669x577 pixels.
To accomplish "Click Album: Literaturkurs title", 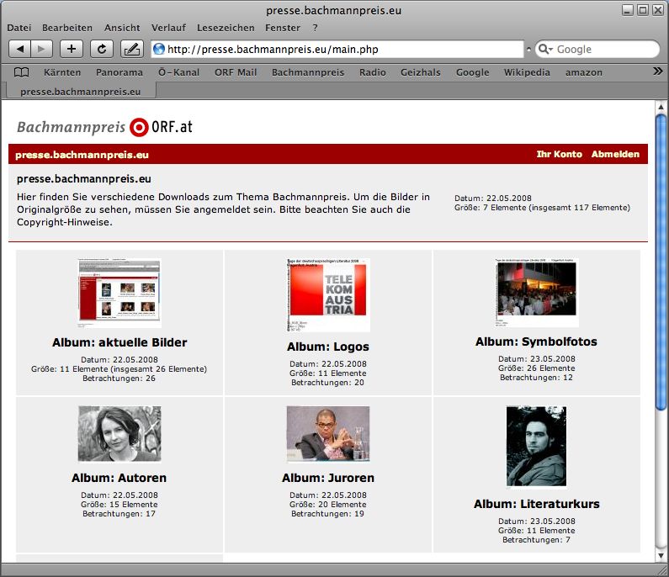I will 536,504.
